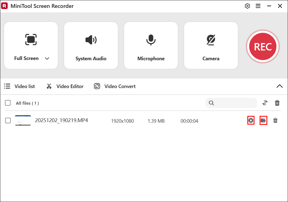Play the recorded 20251202_190219.MP4 video
Image resolution: width=288 pixels, height=202 pixels.
(x=251, y=120)
